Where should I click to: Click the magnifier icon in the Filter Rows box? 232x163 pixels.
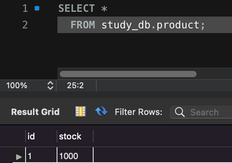pos(180,112)
